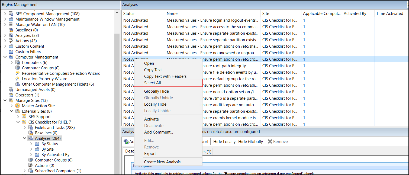Collapse the Manage Sites (13) node

coord(5,101)
